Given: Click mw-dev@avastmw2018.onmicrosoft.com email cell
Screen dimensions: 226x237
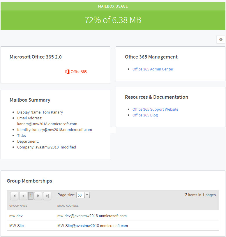Looking at the screenshot, I should (x=92, y=216).
